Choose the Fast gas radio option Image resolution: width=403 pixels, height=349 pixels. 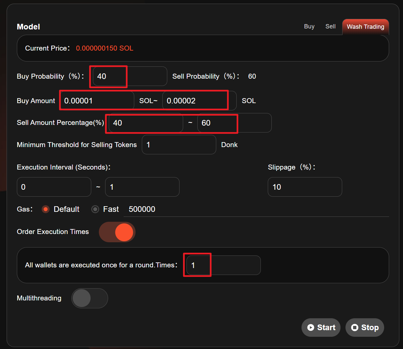95,209
